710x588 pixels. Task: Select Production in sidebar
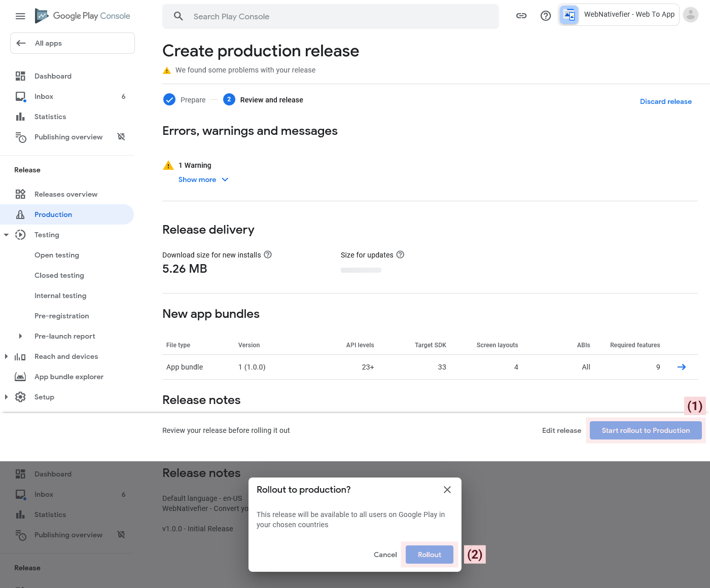click(67, 214)
